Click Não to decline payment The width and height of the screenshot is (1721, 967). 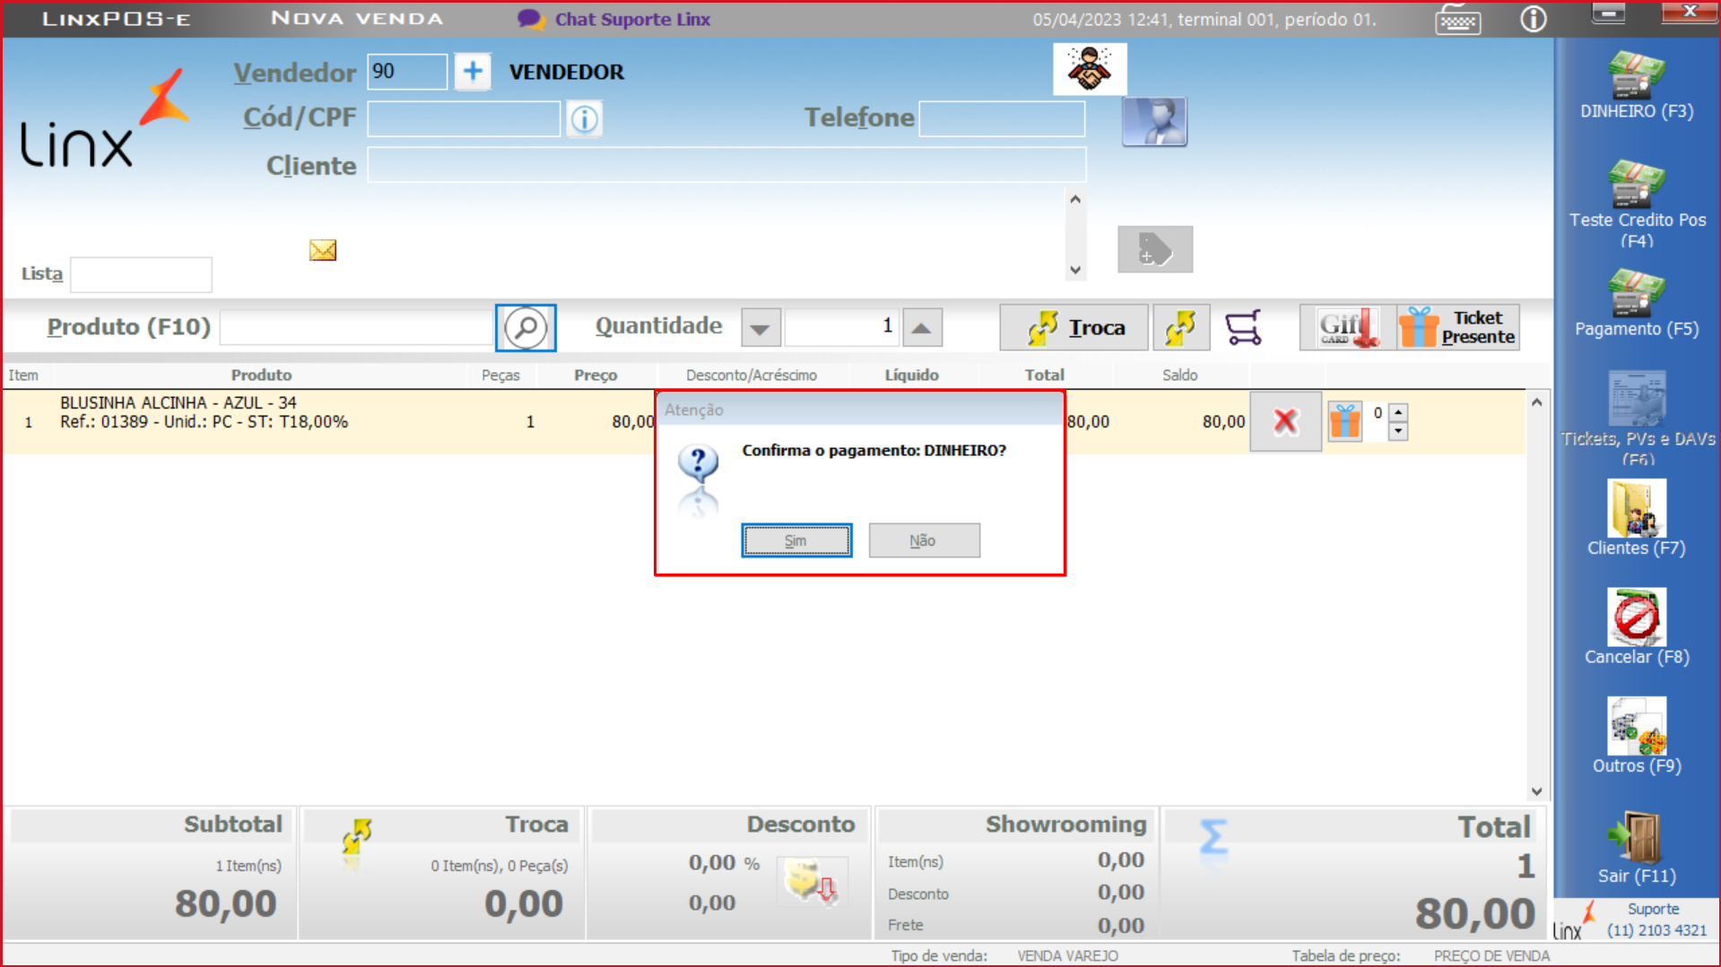click(x=924, y=540)
